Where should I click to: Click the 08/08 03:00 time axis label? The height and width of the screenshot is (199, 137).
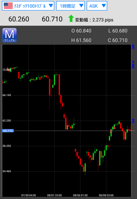click(106, 195)
